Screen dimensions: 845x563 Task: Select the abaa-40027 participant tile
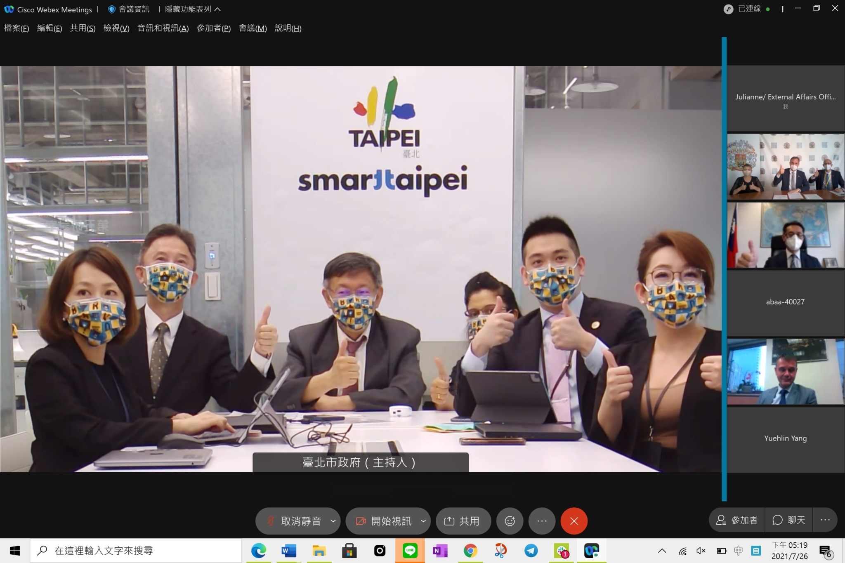point(785,303)
